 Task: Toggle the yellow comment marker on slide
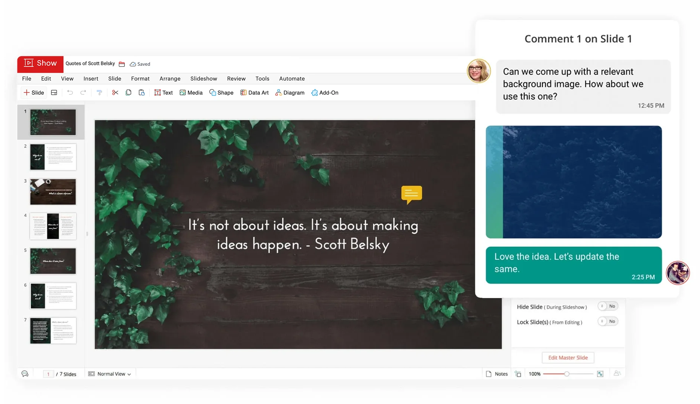(x=411, y=194)
